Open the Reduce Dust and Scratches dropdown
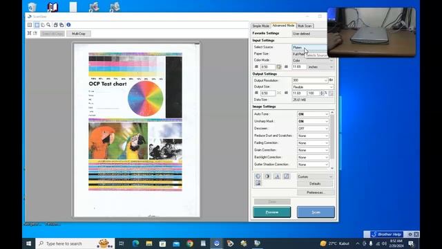The image size is (442, 249). tap(313, 136)
